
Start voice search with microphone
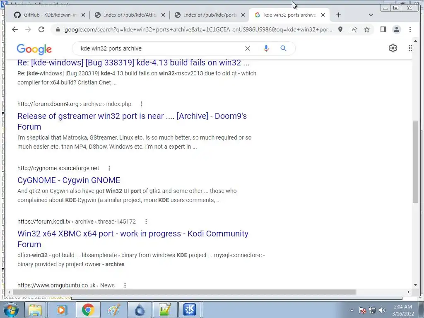[x=266, y=48]
